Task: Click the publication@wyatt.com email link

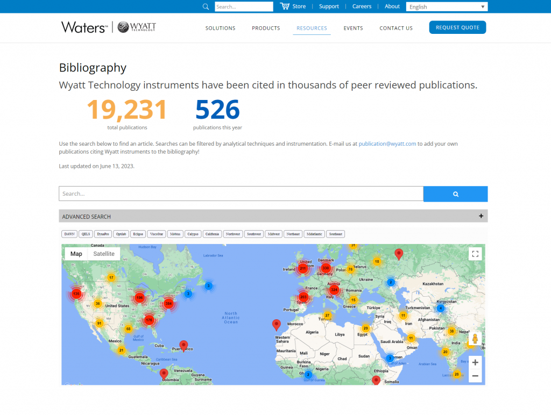Action: (387, 144)
